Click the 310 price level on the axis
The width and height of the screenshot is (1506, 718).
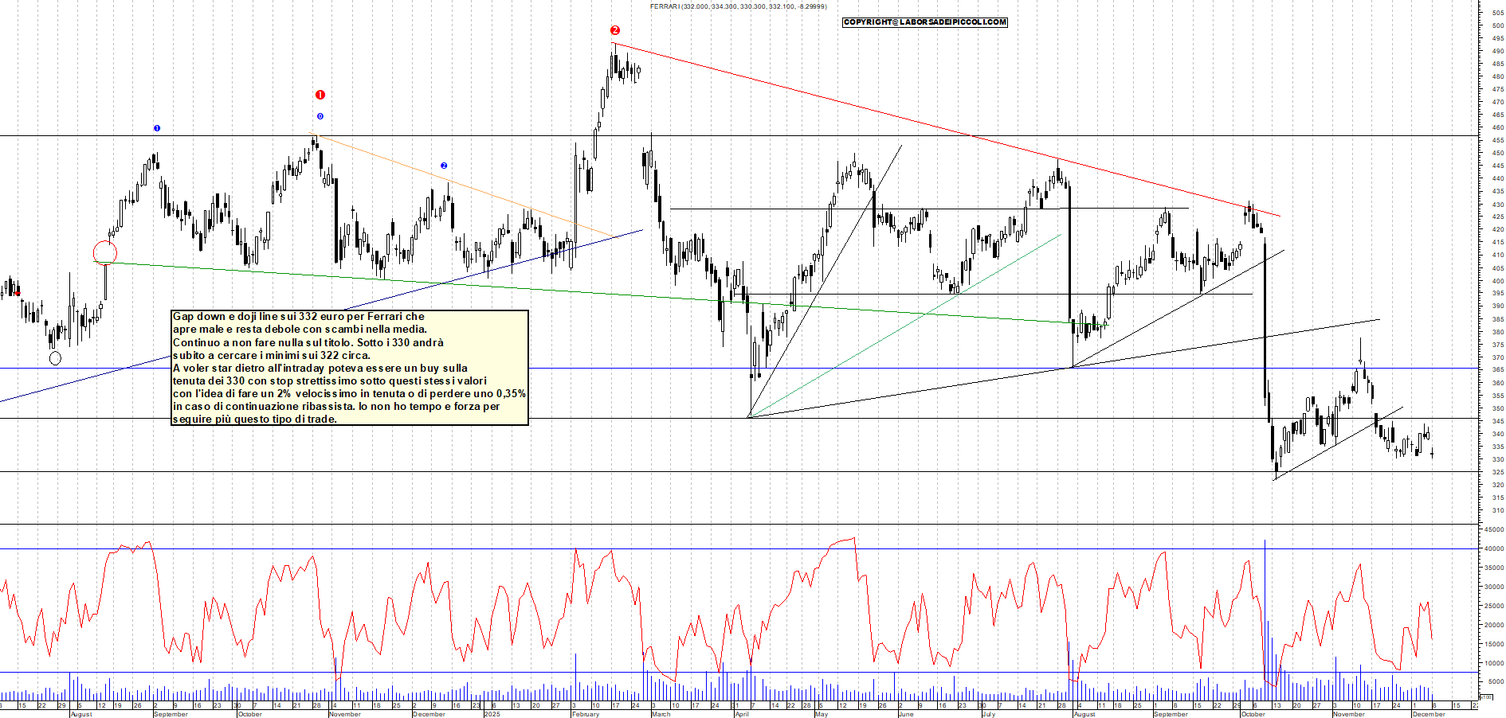click(1497, 510)
